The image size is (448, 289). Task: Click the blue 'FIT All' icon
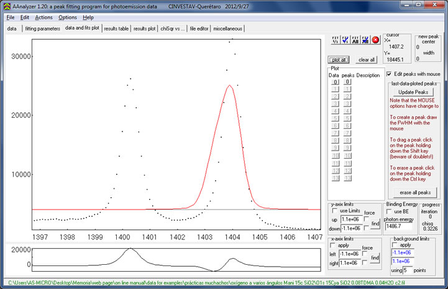365,40
